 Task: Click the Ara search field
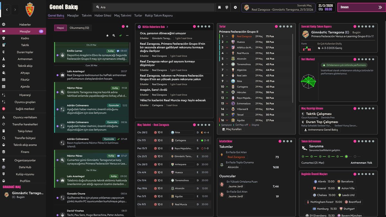point(154,7)
